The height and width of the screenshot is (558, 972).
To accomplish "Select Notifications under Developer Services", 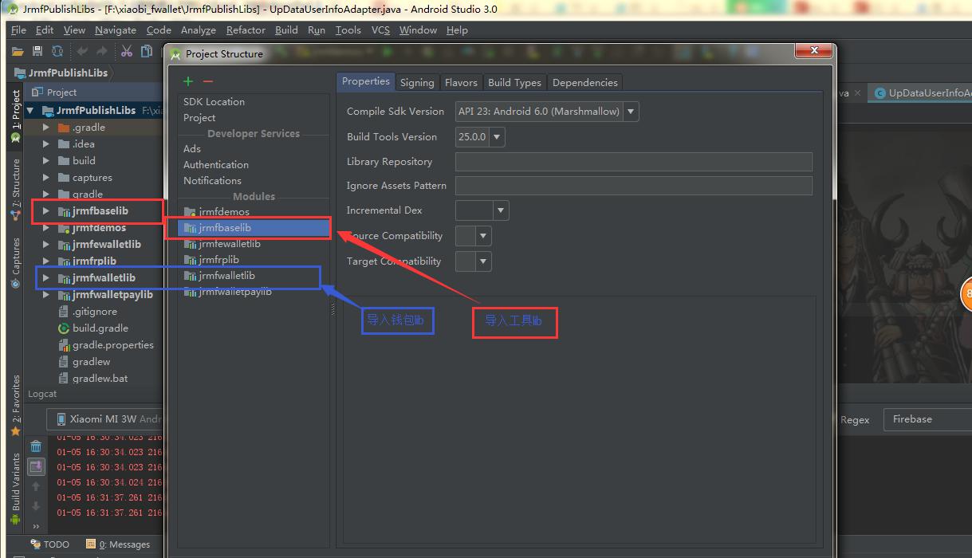I will (212, 181).
